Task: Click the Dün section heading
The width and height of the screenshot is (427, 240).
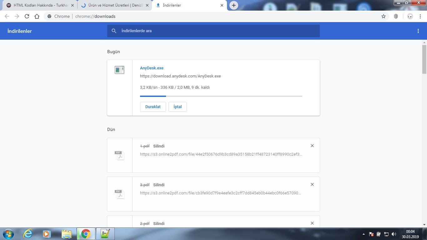Action: click(x=111, y=129)
